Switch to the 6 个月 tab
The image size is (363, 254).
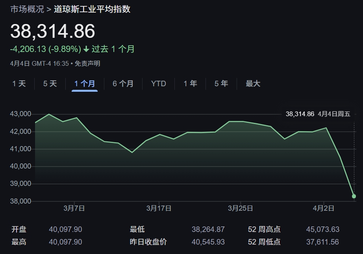(123, 83)
